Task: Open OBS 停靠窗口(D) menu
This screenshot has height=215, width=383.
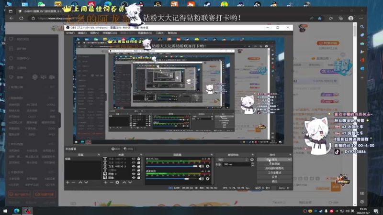Action: pos(110,33)
